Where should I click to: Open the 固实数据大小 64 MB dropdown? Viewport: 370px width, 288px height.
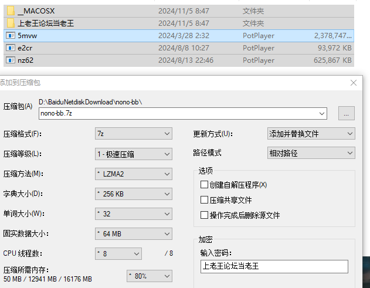point(134,233)
